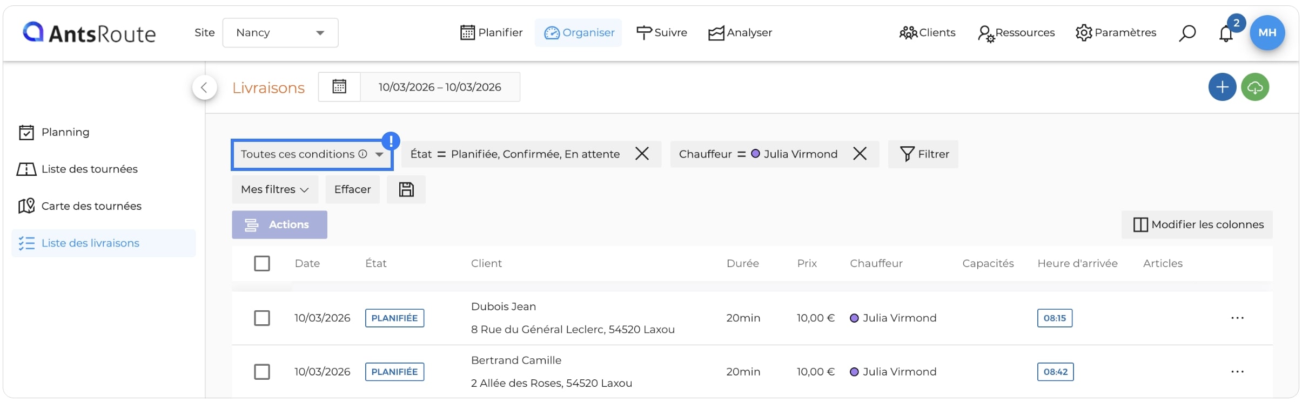Click the PLANIFIÉE badge for Dubois Jean
1302x403 pixels.
click(x=395, y=318)
